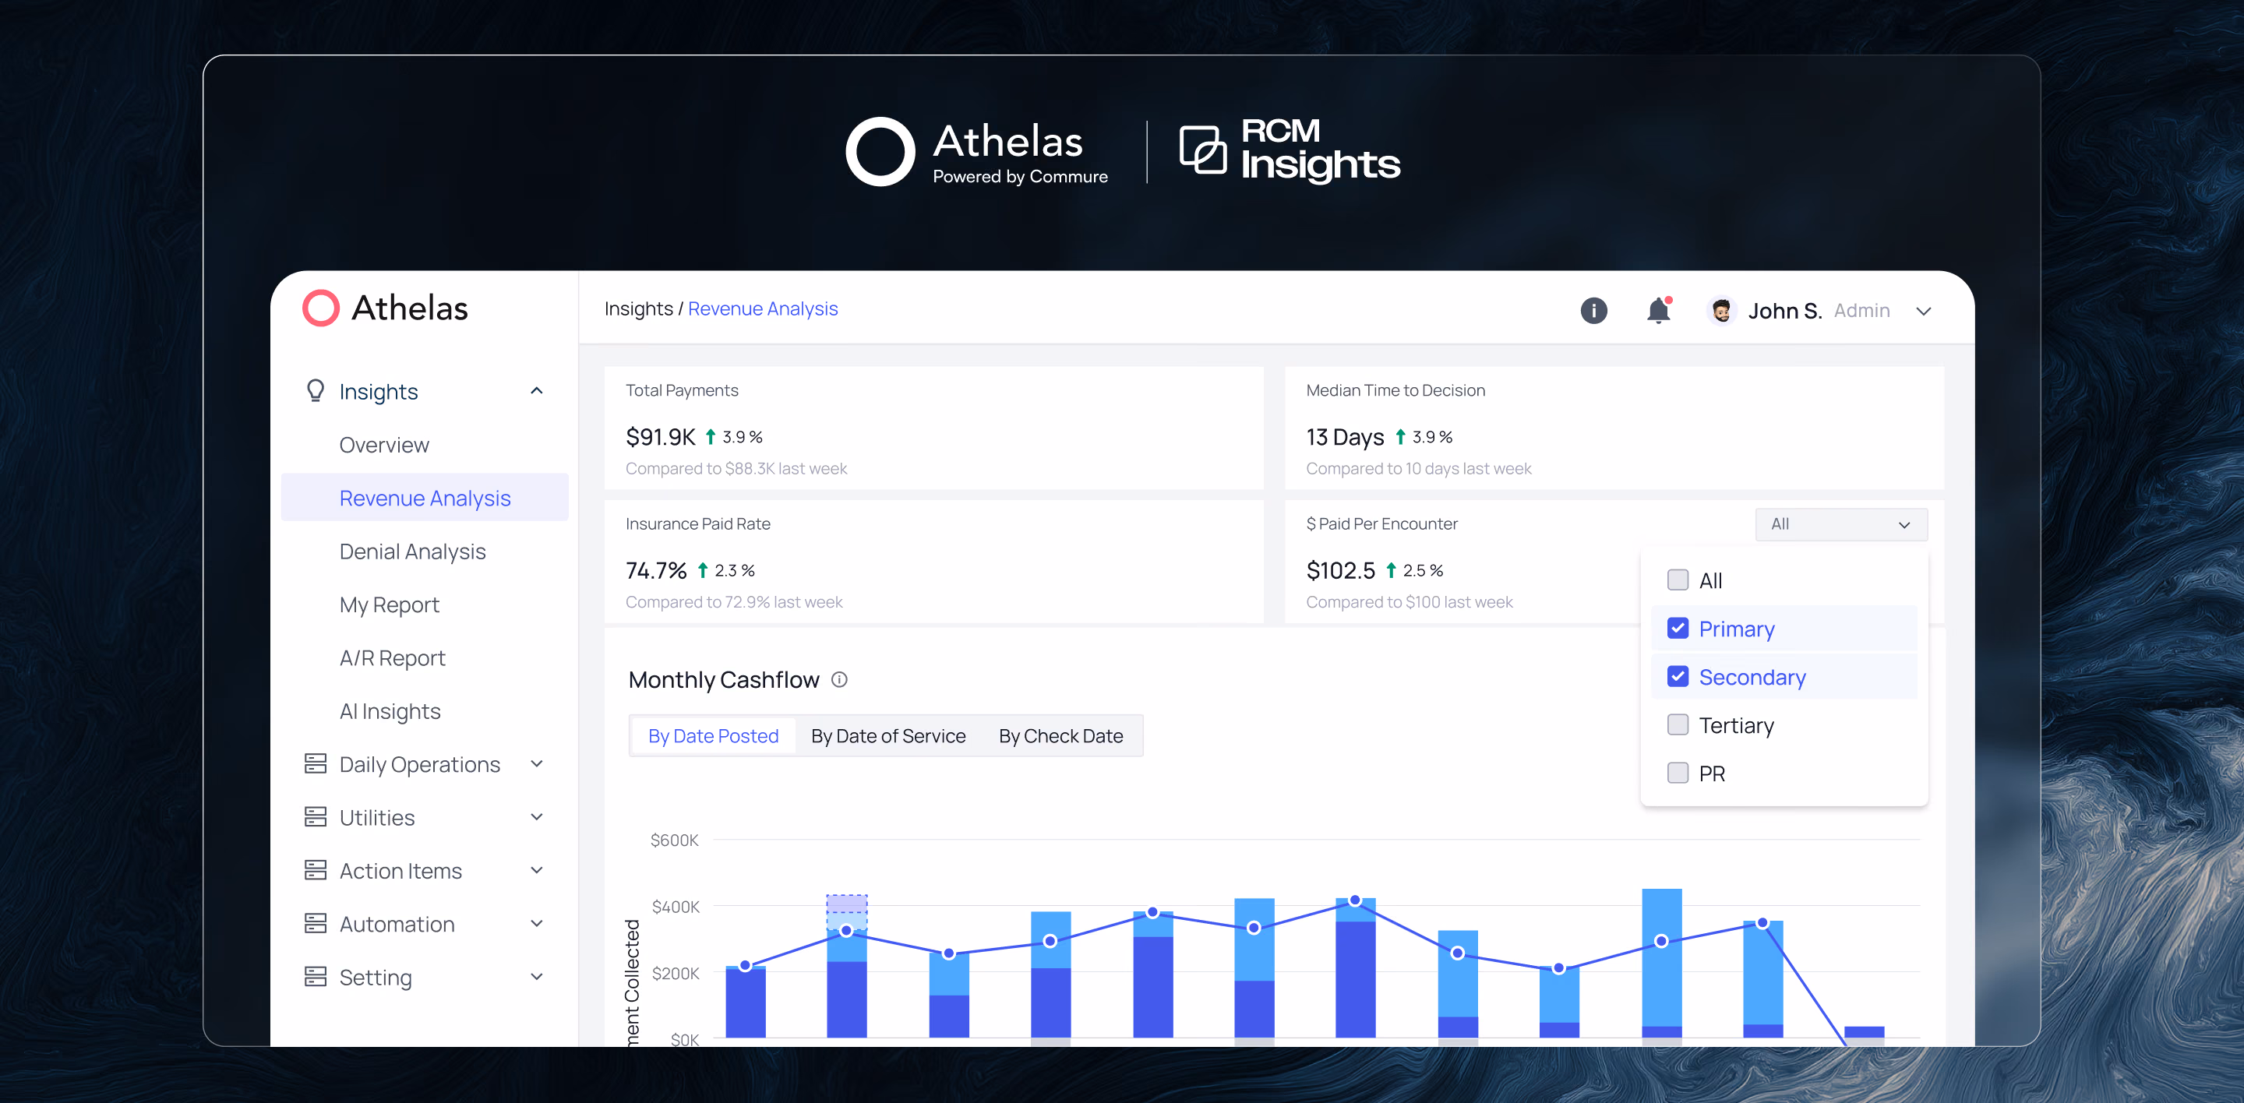Click the white Athelas ring logo in banner
Image resolution: width=2244 pixels, height=1103 pixels.
(x=880, y=151)
